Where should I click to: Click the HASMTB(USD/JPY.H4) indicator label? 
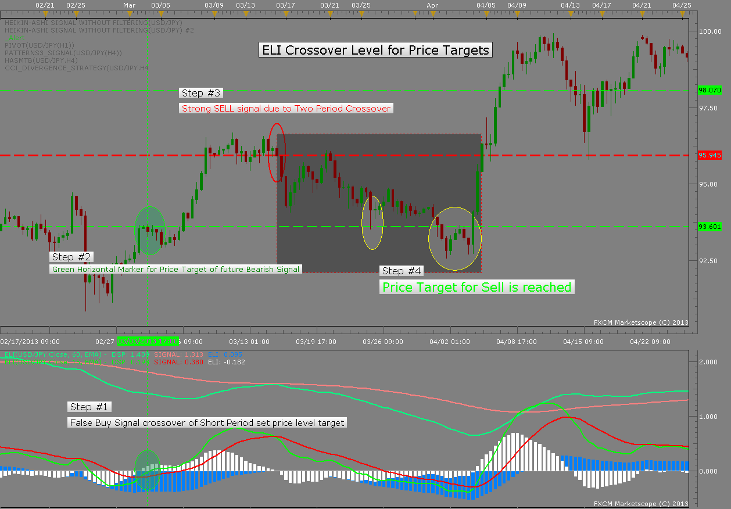click(x=41, y=60)
